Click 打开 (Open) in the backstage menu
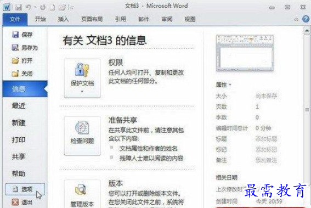Viewport: 311px width, 208px height. click(22, 60)
